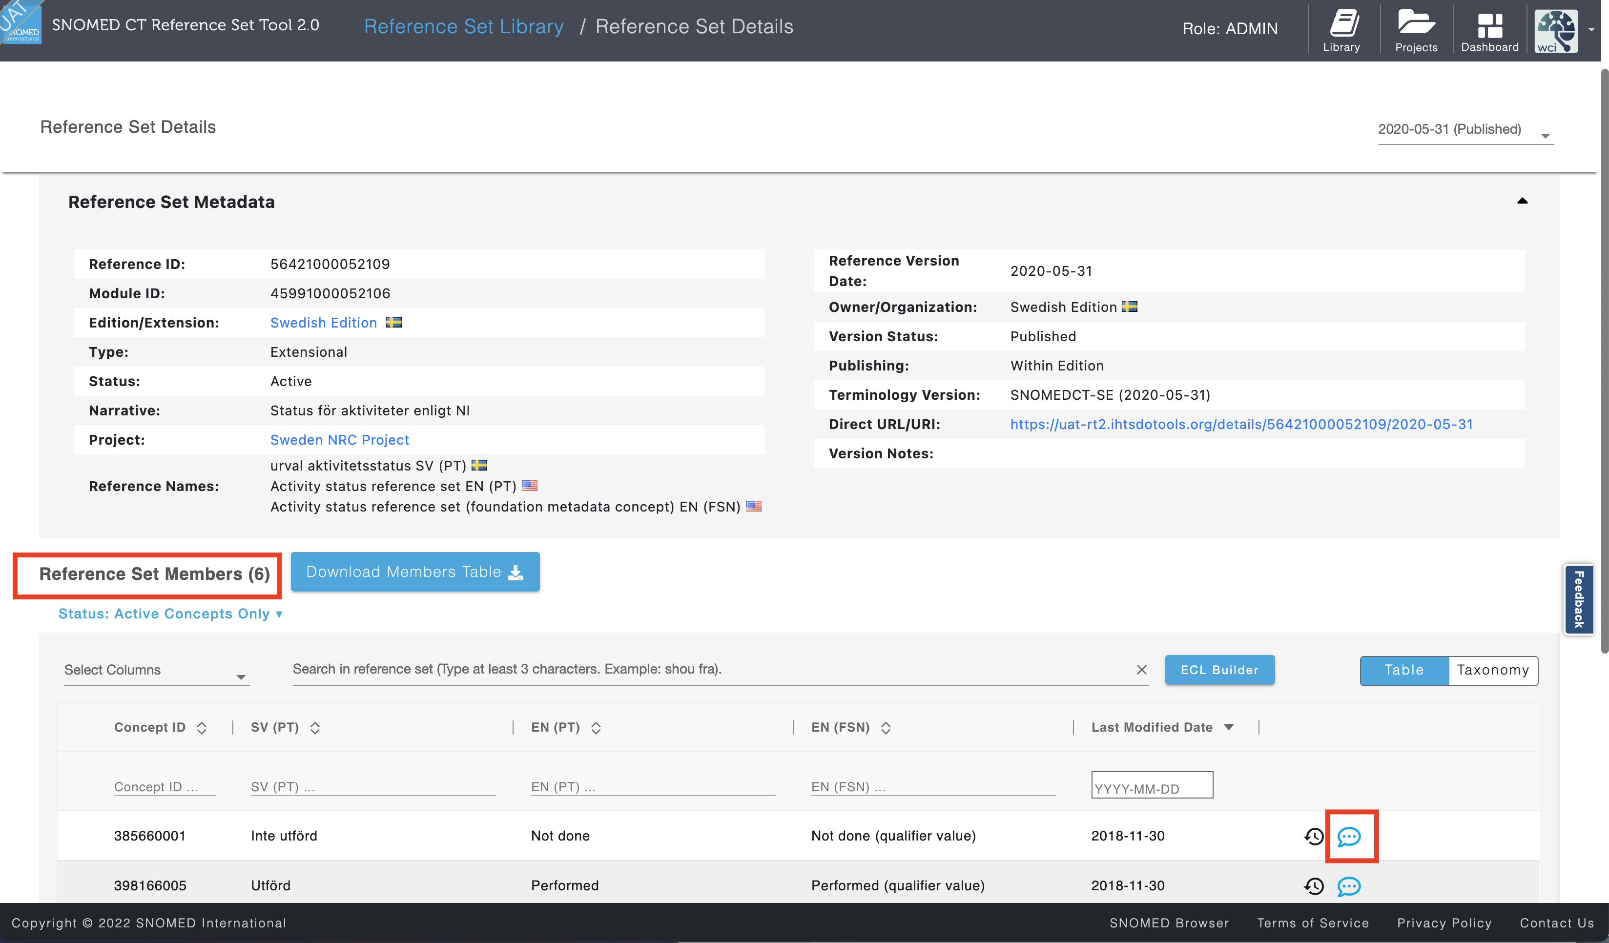Open Privacy Policy footer link
This screenshot has width=1609, height=943.
pos(1444,922)
